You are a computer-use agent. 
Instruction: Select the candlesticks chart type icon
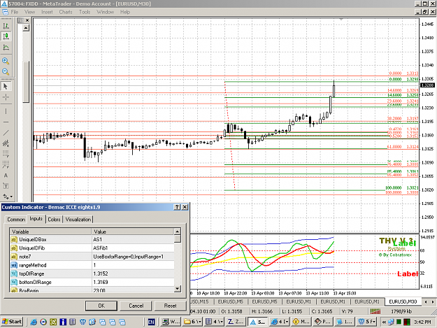6,36
